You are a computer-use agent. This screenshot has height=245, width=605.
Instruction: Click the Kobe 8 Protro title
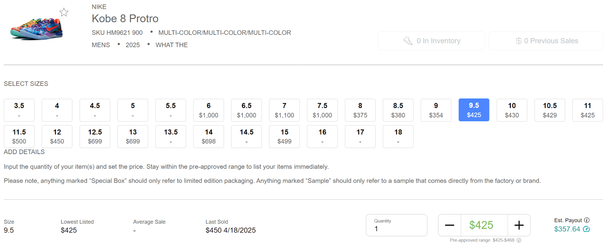click(125, 18)
